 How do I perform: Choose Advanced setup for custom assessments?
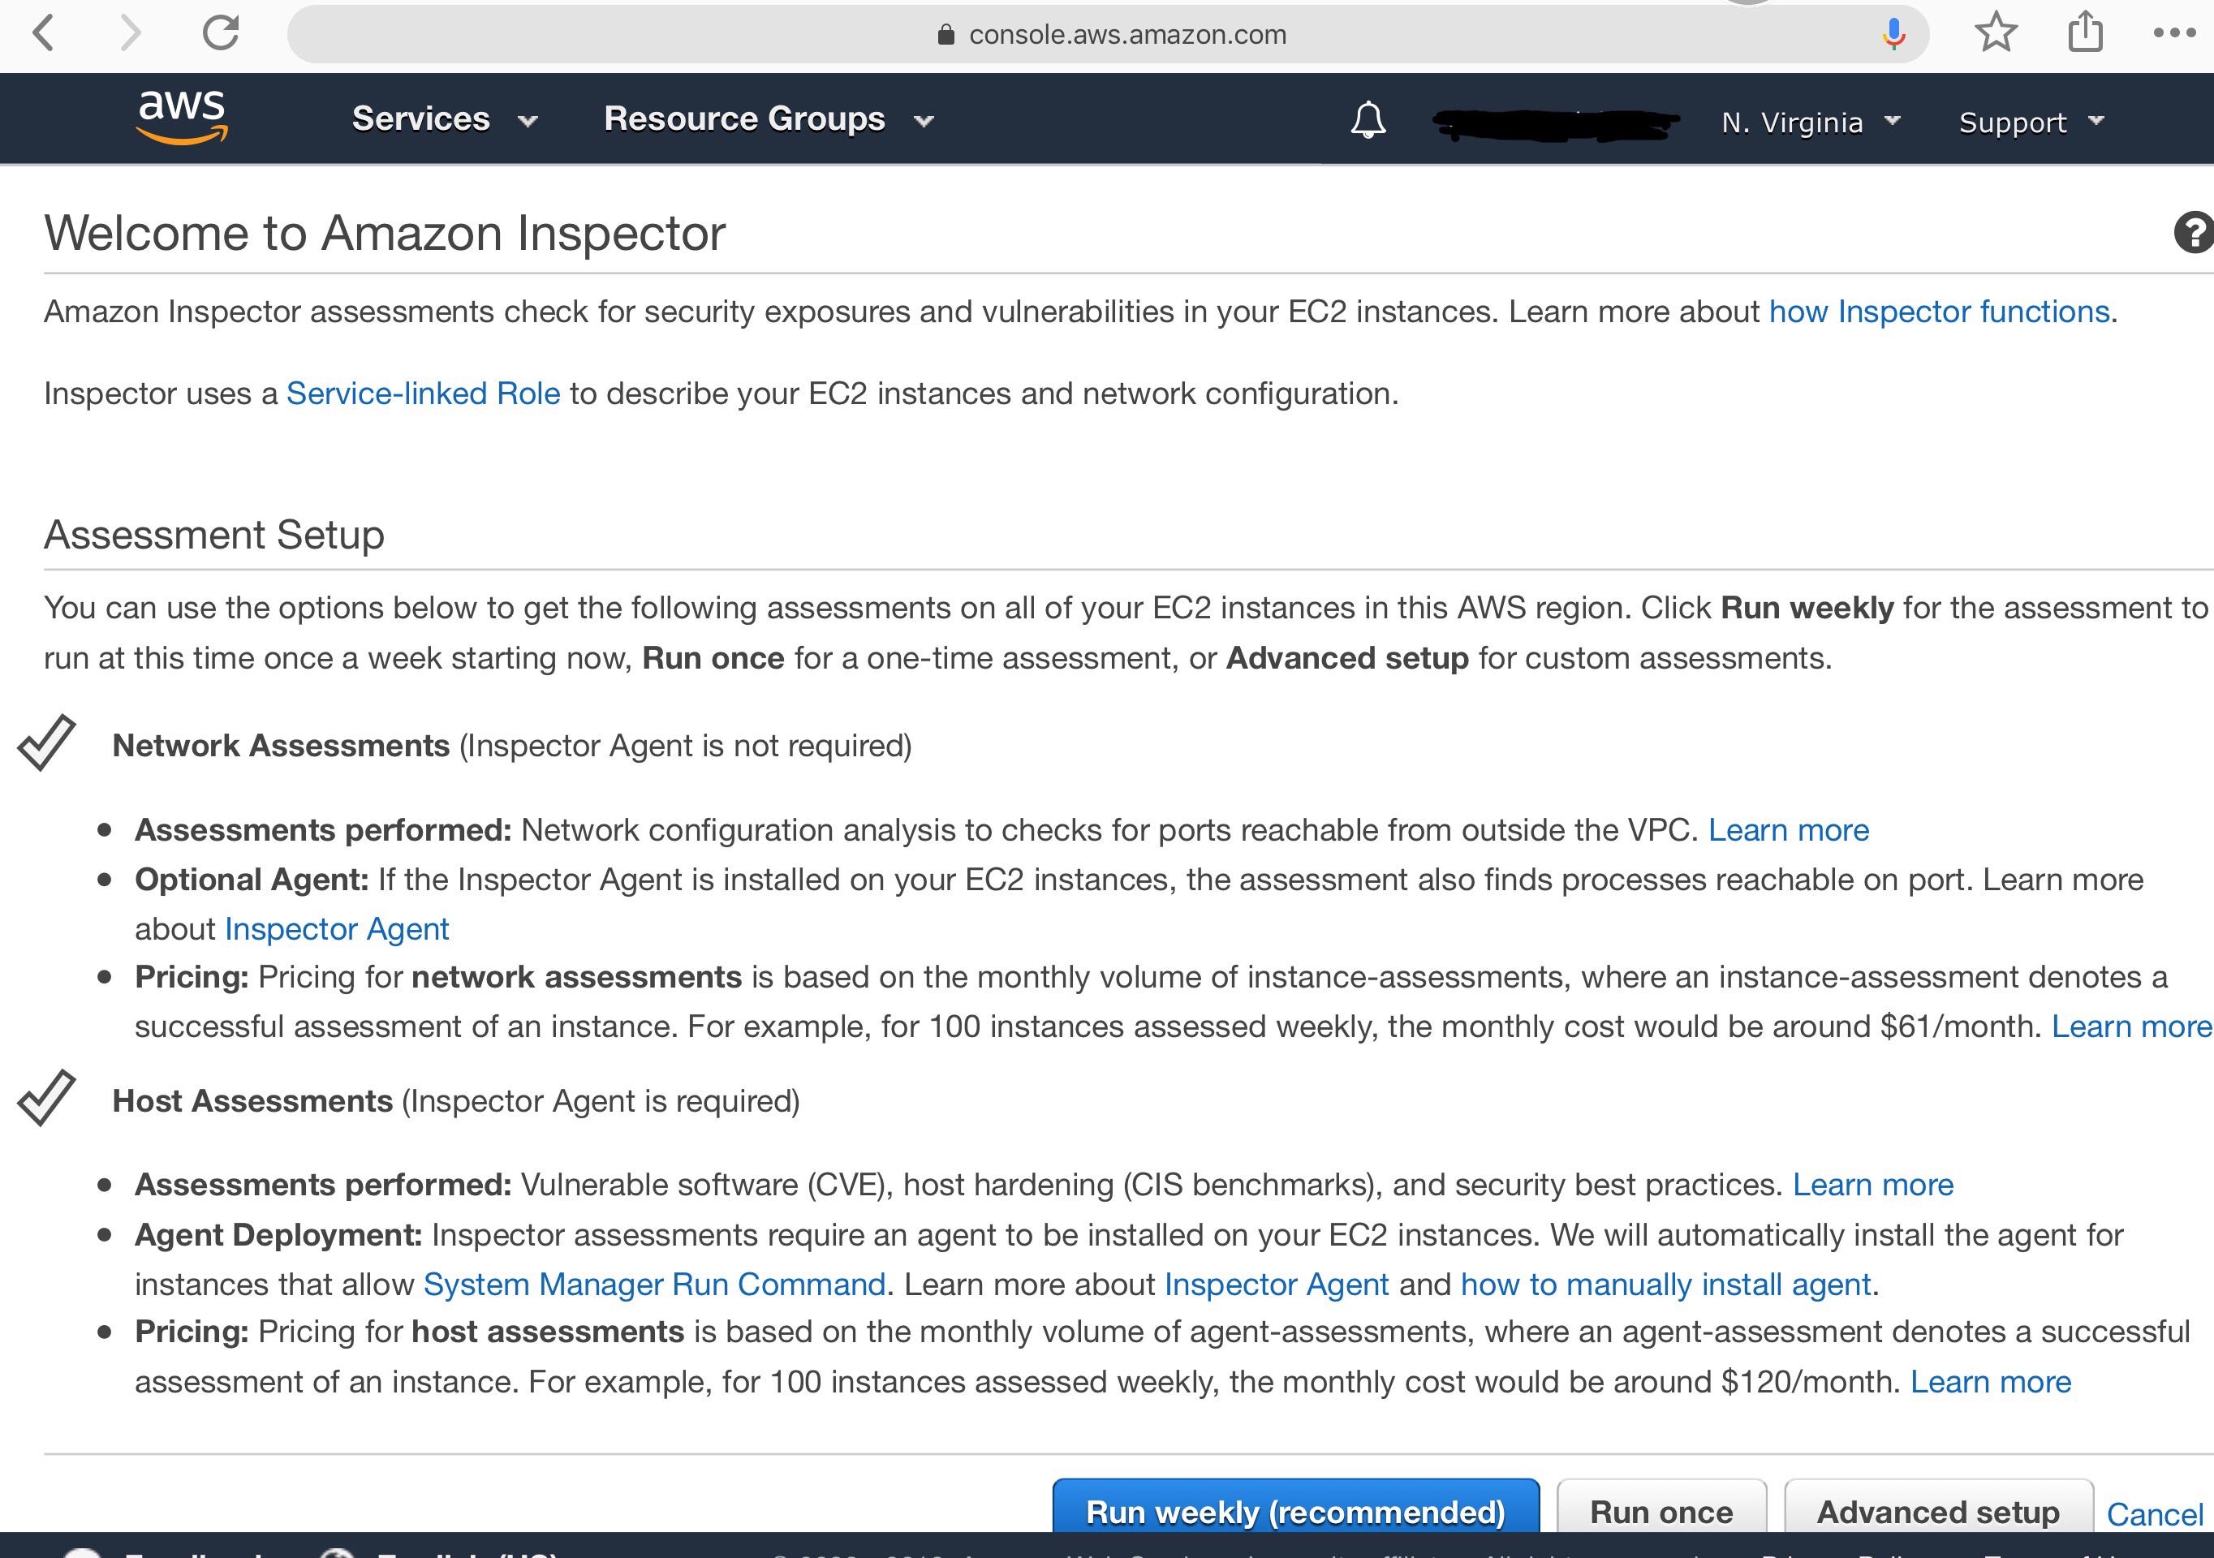(1936, 1512)
